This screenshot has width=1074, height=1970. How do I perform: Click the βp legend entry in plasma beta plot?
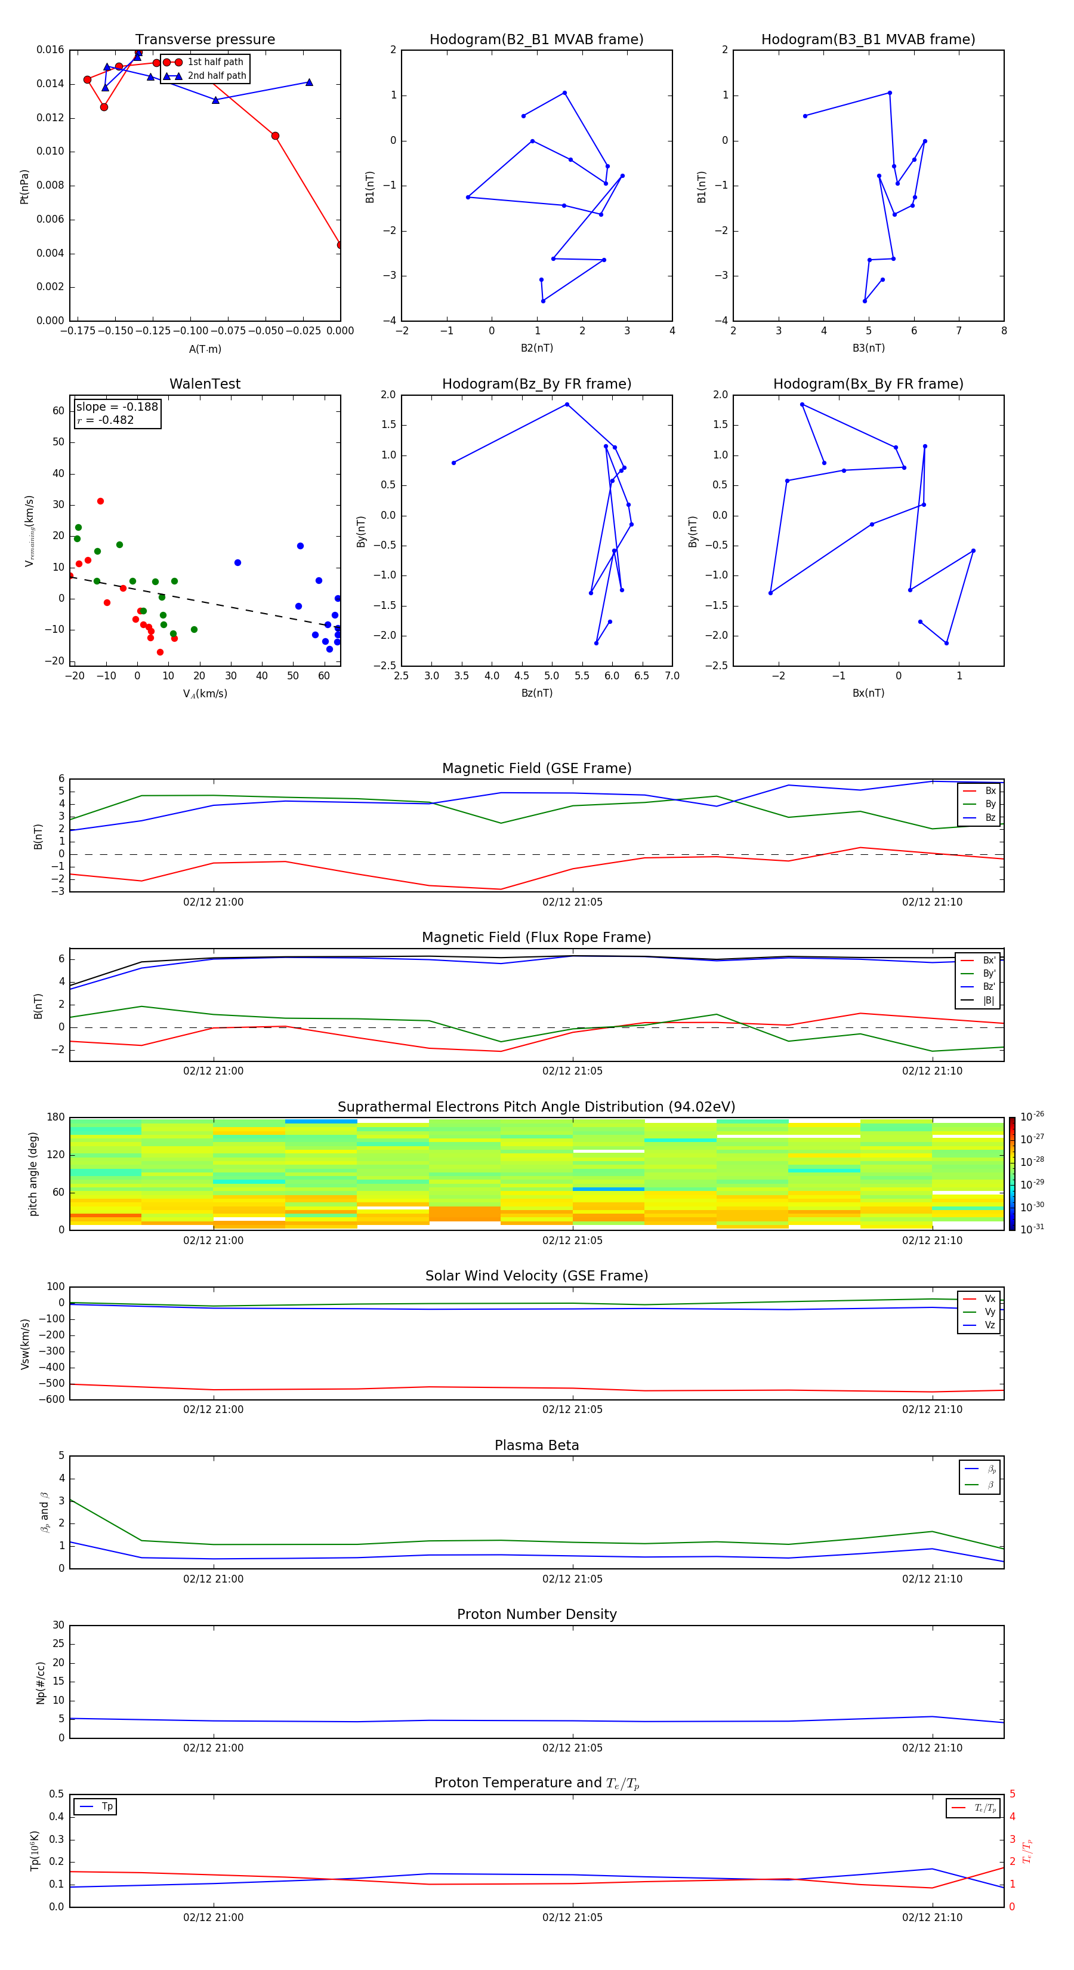[x=981, y=1469]
